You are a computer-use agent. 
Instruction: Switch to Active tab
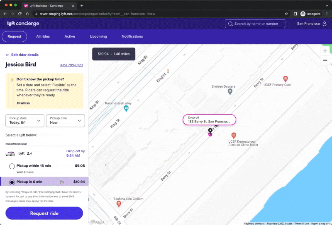click(70, 36)
